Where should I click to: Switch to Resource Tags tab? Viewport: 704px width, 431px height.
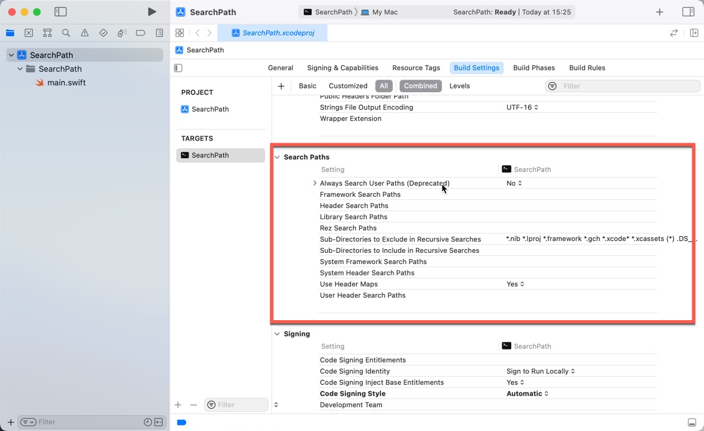point(416,68)
